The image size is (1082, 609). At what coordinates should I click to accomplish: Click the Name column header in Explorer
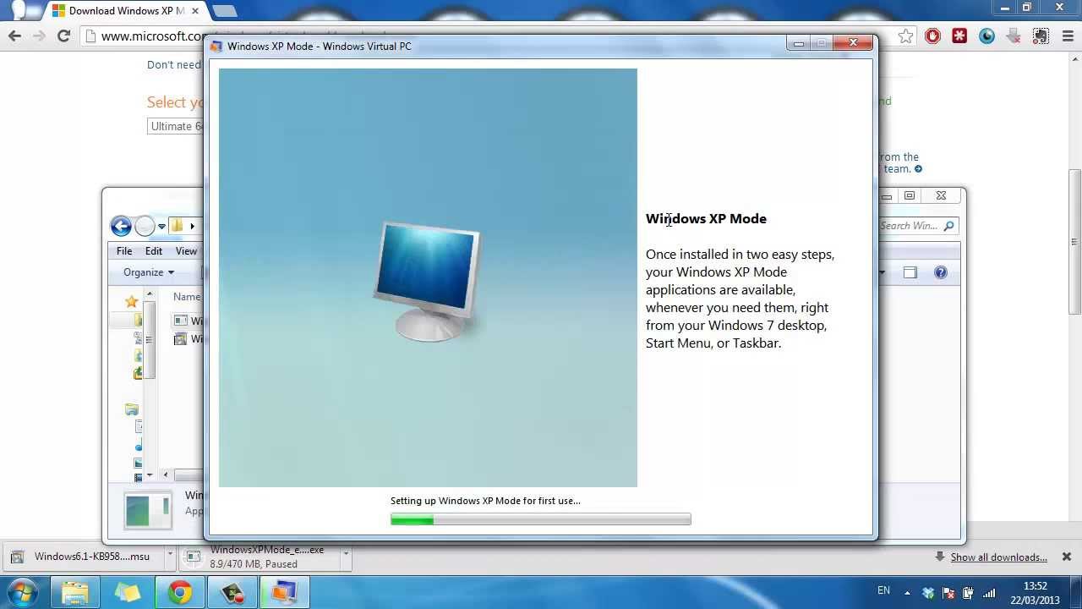coord(187,297)
